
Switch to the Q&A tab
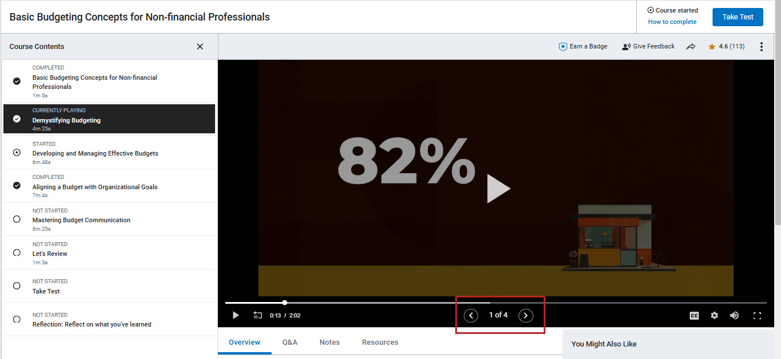tap(290, 342)
